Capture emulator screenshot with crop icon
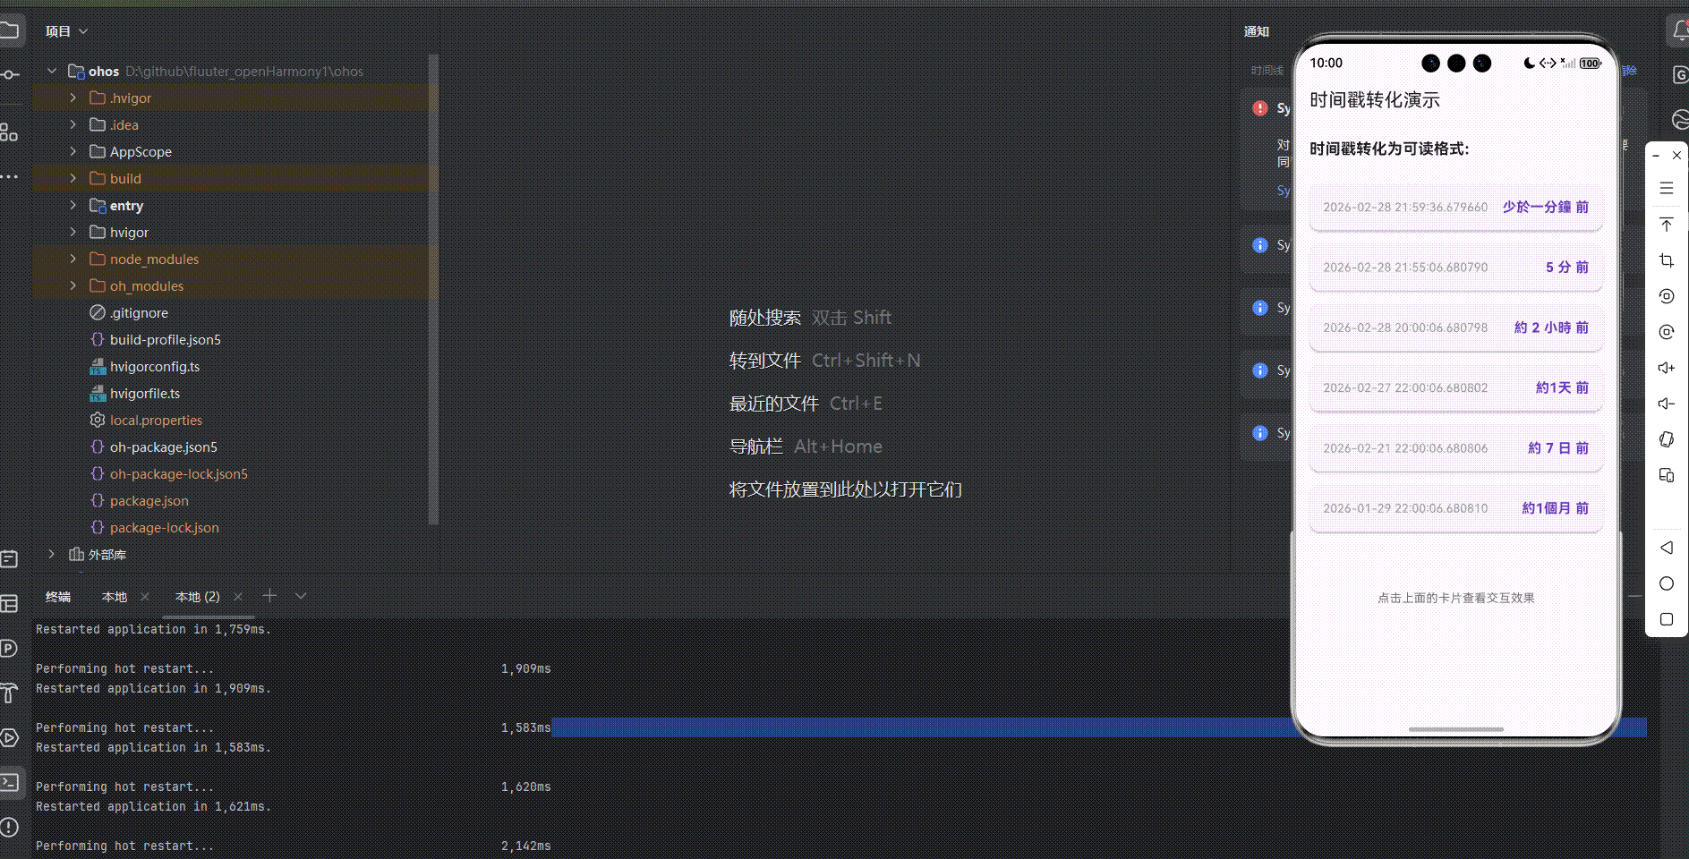This screenshot has height=859, width=1689. click(1666, 260)
